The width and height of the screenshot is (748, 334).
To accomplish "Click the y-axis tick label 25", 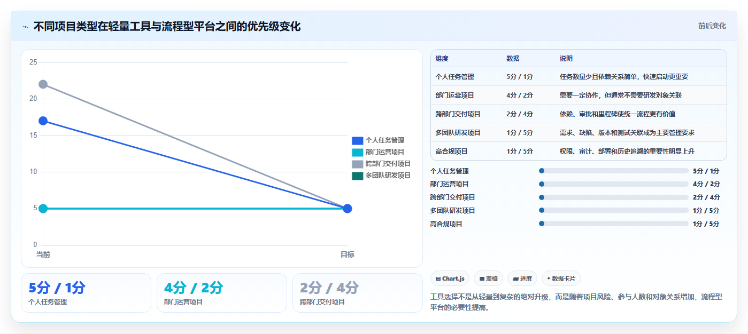I will click(x=33, y=62).
